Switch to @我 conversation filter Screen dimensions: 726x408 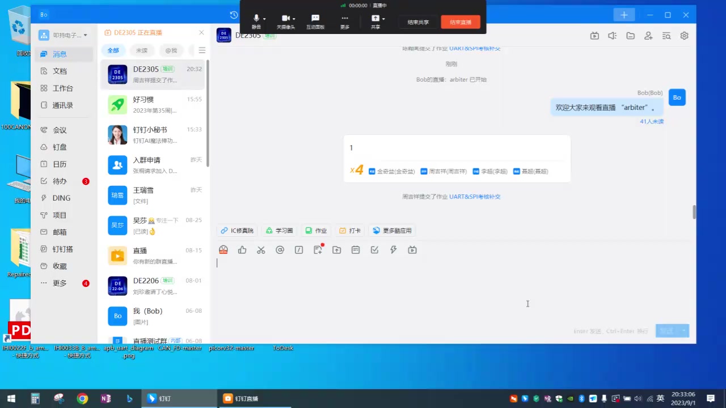pyautogui.click(x=171, y=50)
